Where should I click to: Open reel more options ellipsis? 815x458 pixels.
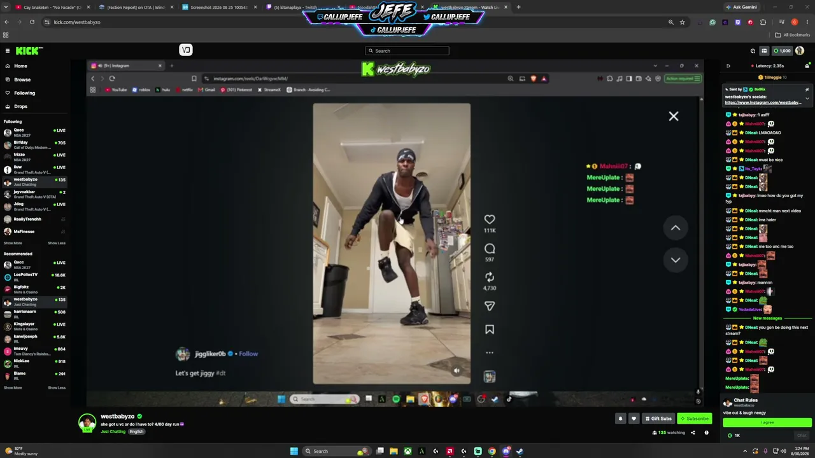(x=490, y=352)
